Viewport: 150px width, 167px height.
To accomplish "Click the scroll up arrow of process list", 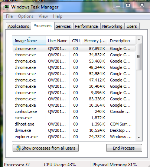I will click(x=139, y=40).
